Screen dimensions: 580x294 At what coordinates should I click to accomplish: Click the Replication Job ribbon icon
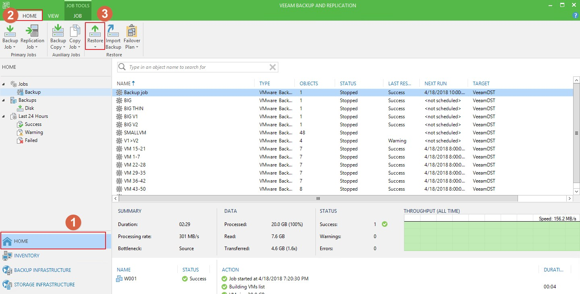32,31
